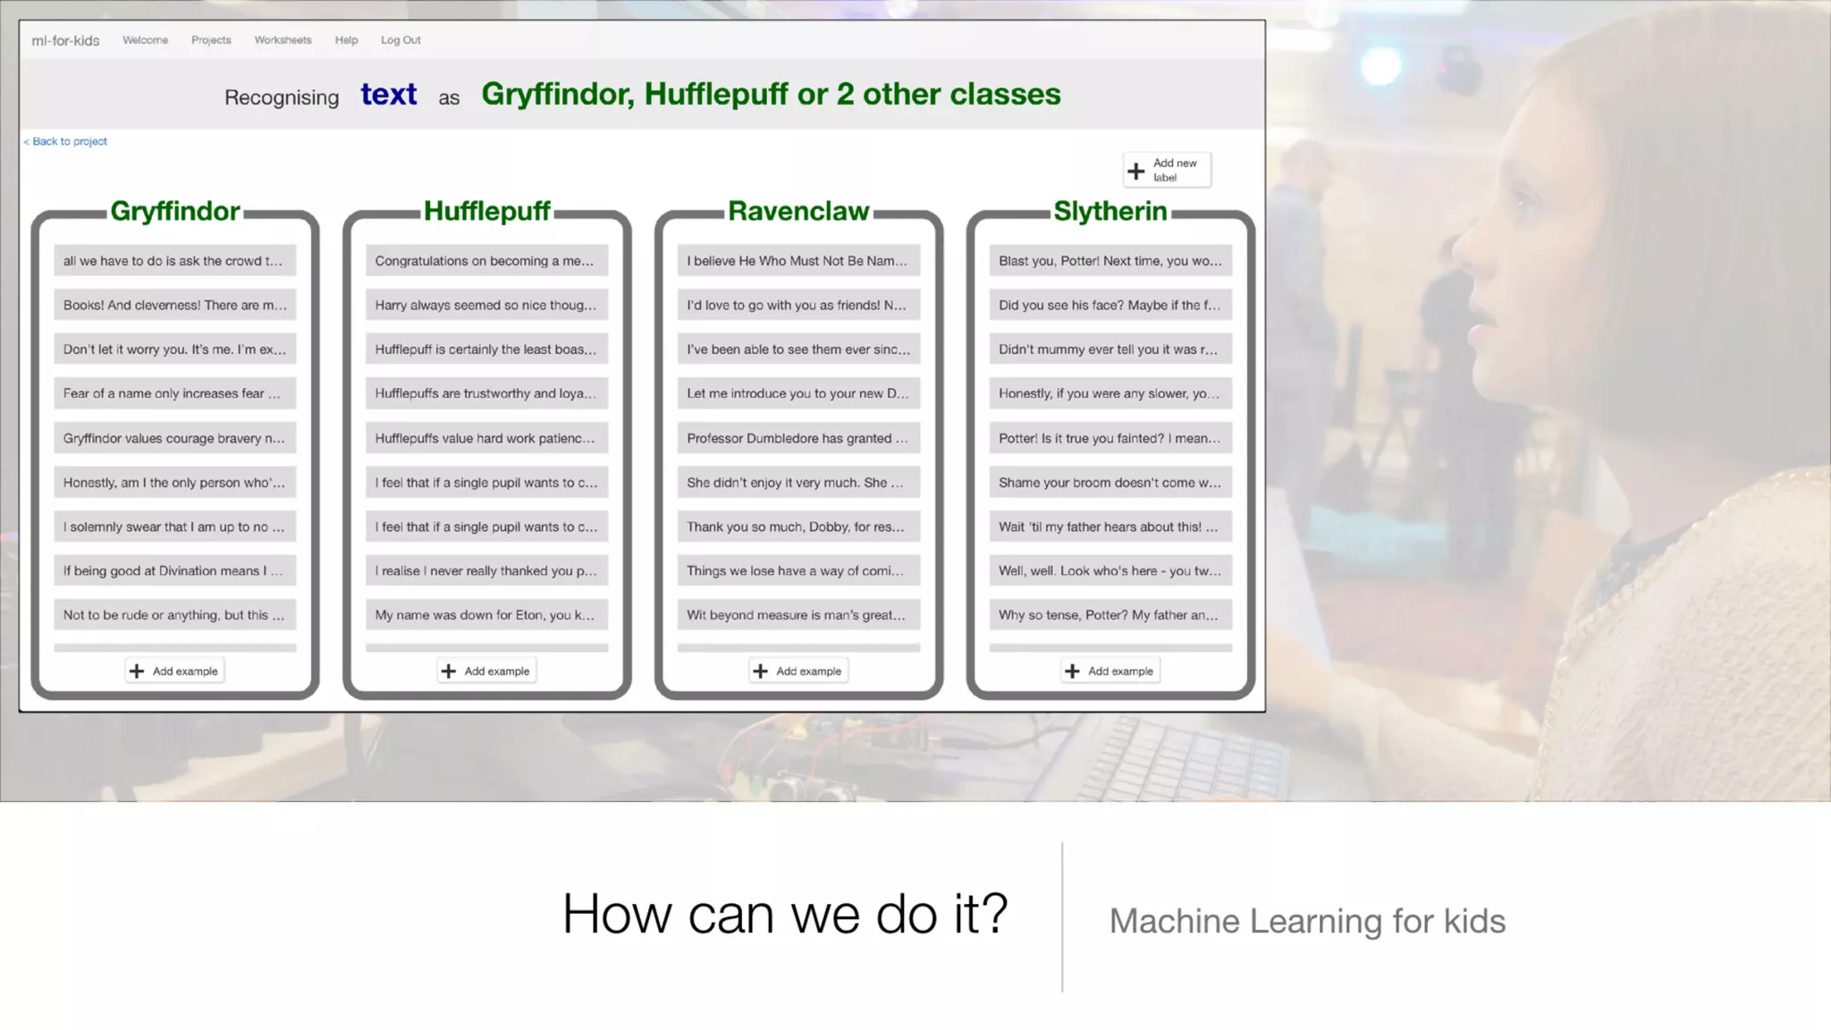Click plus icon in Slytherin Add example

(x=1072, y=671)
